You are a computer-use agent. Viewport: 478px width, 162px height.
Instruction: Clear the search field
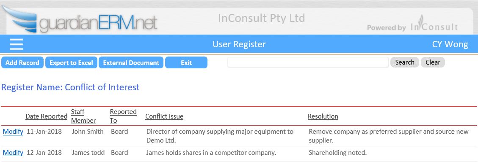(433, 62)
